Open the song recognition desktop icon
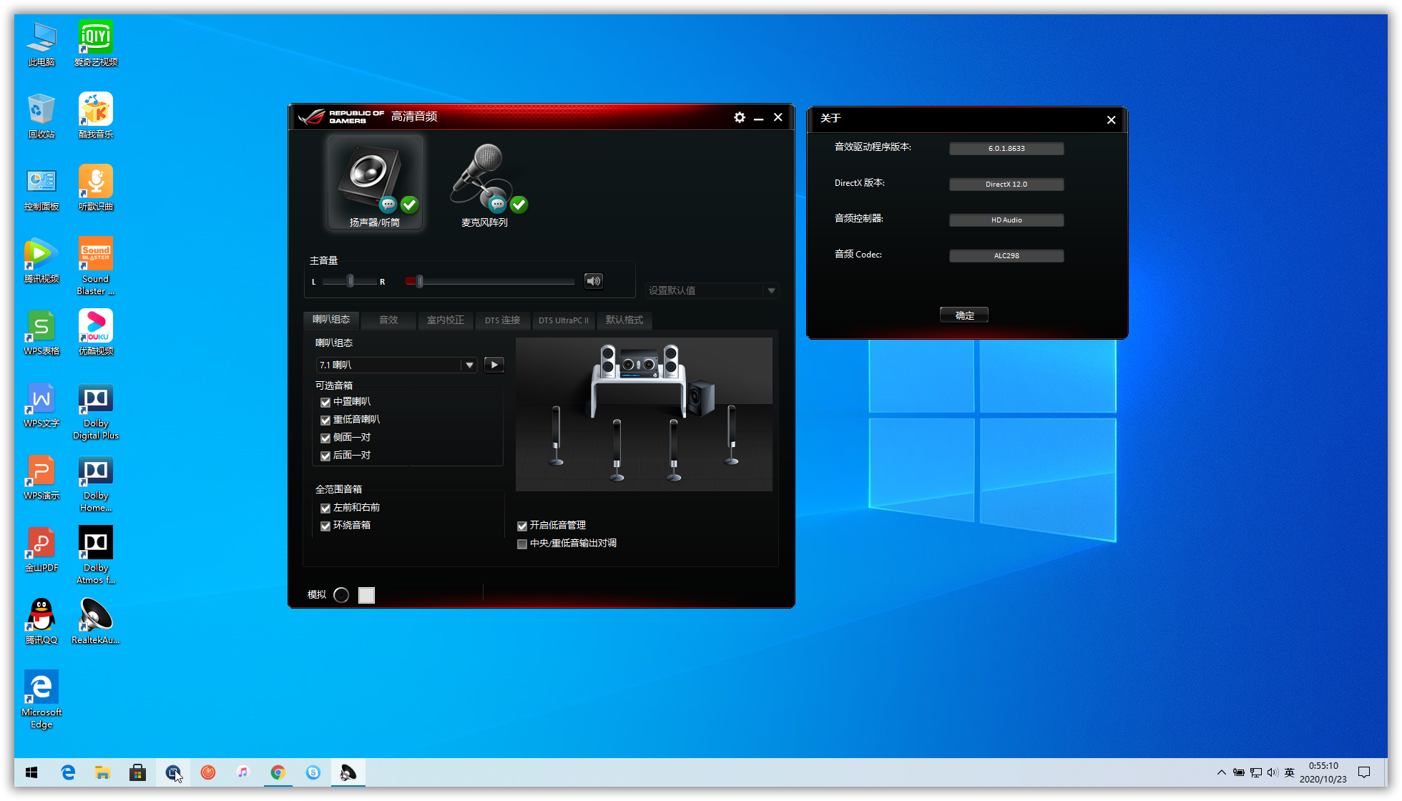Screen dimensions: 1402x801 [x=96, y=187]
